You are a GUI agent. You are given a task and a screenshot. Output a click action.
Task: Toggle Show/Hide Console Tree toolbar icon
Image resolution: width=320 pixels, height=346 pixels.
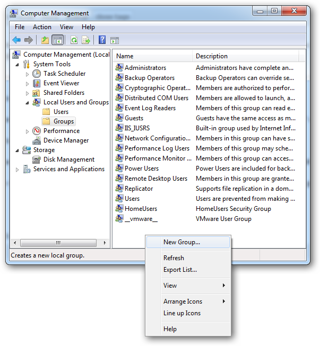pyautogui.click(x=58, y=40)
